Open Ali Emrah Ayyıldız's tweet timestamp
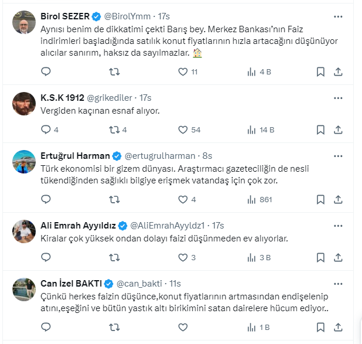This screenshot has width=362, height=344. click(x=217, y=226)
